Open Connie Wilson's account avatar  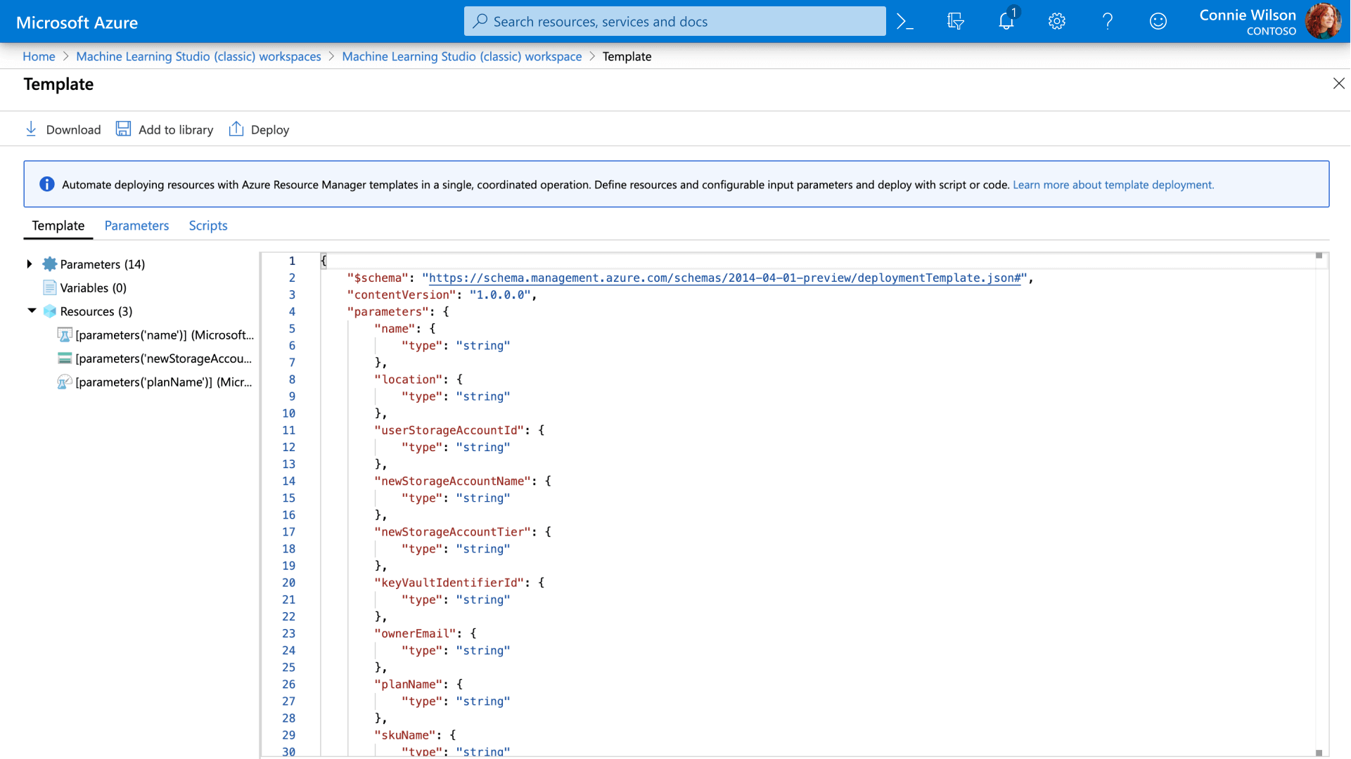tap(1324, 21)
